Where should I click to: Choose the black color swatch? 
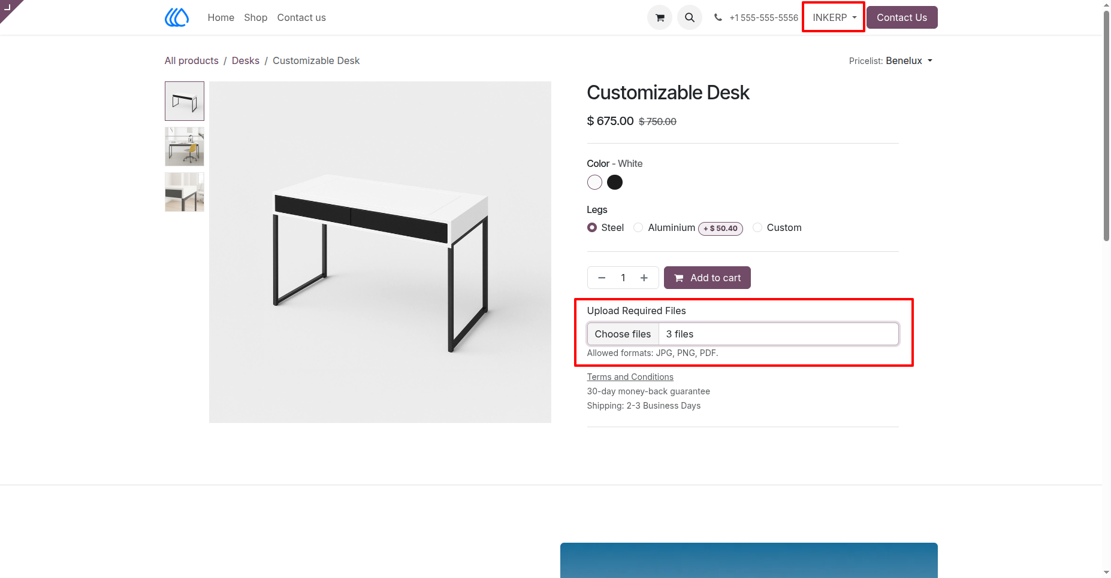point(615,182)
